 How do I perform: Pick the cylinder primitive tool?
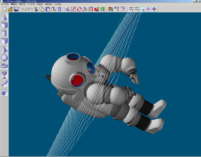pyautogui.click(x=4, y=33)
